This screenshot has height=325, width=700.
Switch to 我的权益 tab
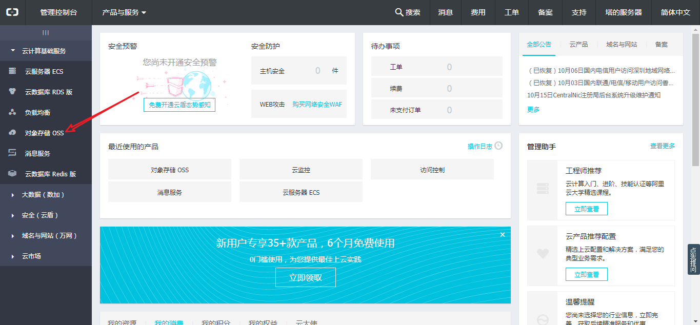pos(263,322)
